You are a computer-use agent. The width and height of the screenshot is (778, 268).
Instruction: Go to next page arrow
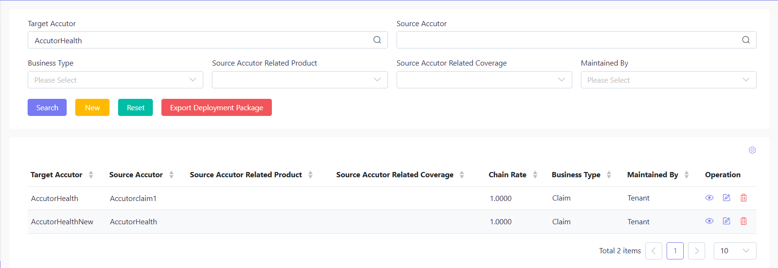(697, 251)
